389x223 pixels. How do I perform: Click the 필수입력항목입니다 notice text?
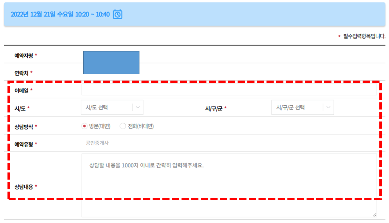point(363,36)
